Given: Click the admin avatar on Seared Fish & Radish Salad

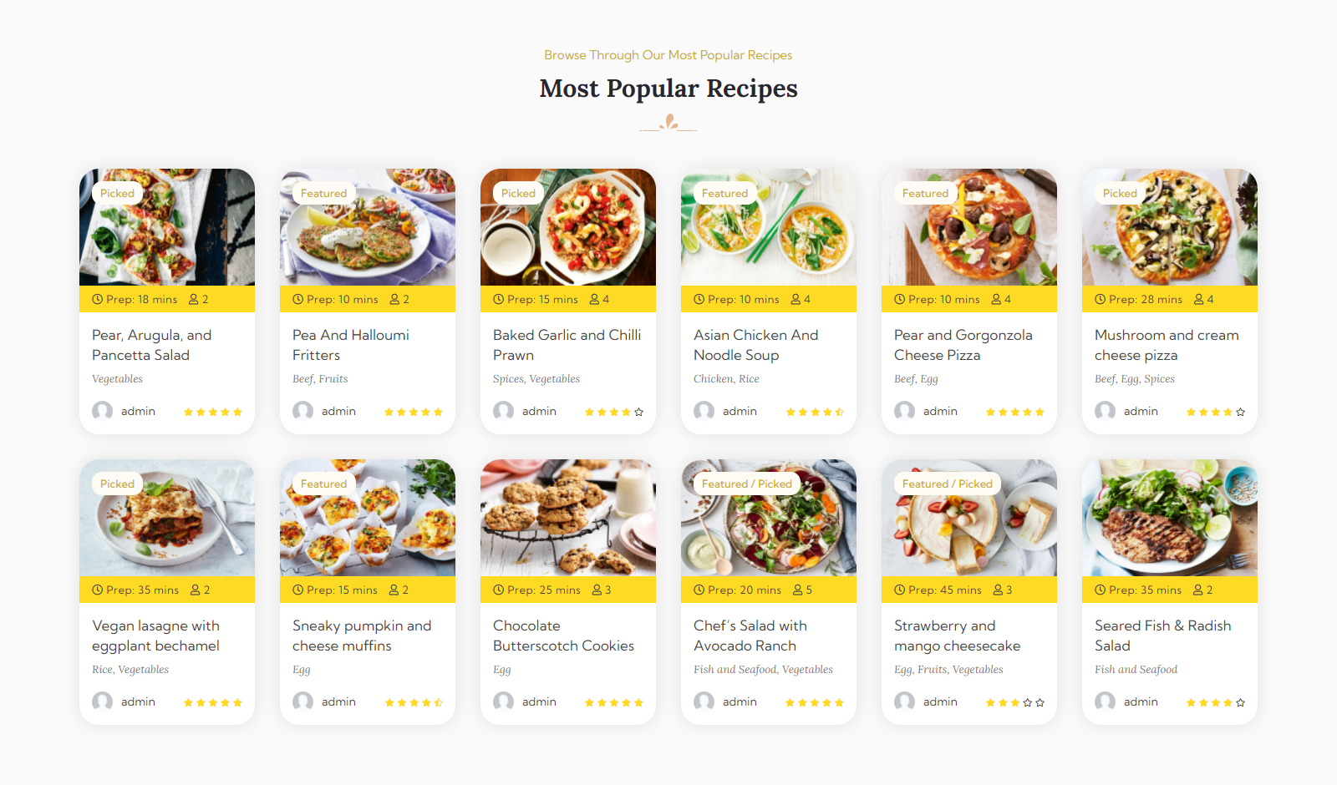Looking at the screenshot, I should pos(1105,701).
